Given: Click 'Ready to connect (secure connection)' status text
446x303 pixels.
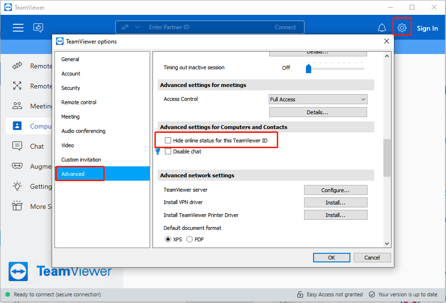Looking at the screenshot, I should (57, 294).
